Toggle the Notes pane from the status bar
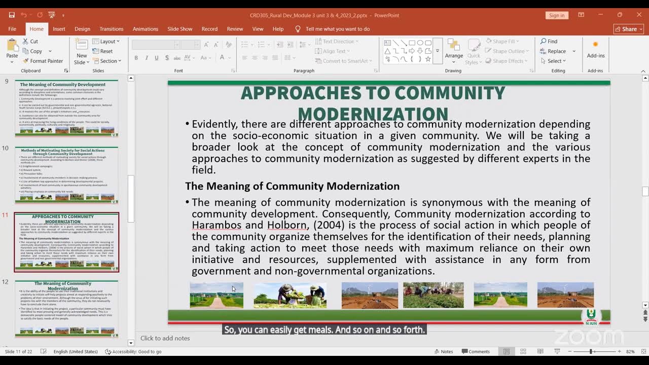Screen dimensions: 649x365 tap(443, 351)
